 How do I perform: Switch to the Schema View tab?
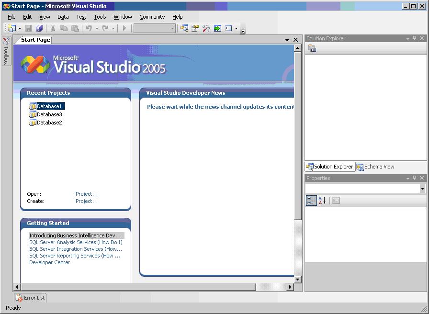[x=375, y=167]
